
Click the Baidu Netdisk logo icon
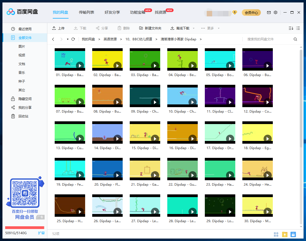pos(11,12)
